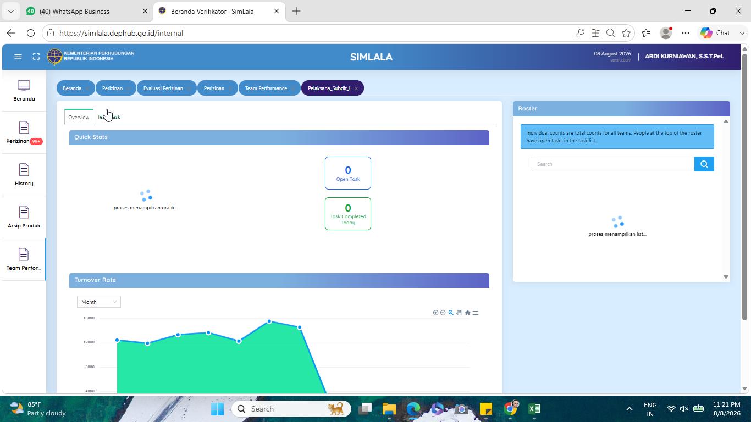Close the Pelaksana_Subdit_I breadcrumb tab
The height and width of the screenshot is (422, 751).
click(x=356, y=88)
